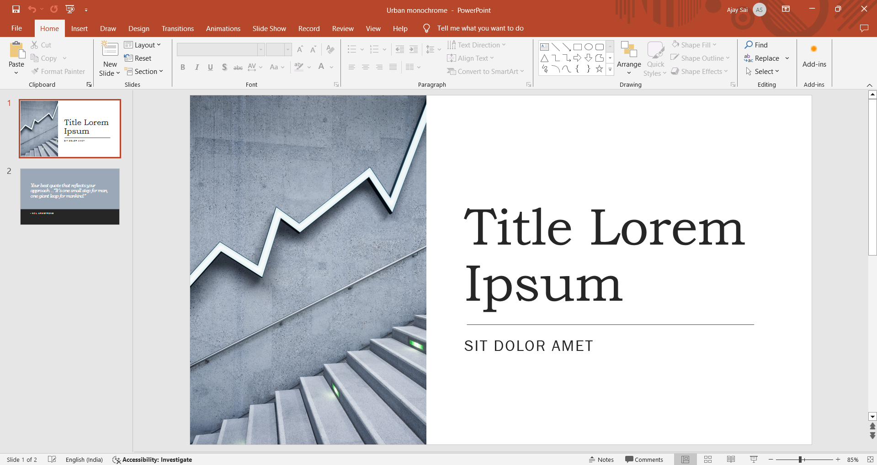
Task: Switch to Slide Sorter view
Action: [x=708, y=460]
